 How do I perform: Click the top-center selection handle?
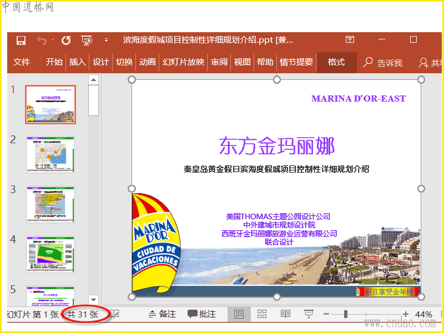click(276, 79)
